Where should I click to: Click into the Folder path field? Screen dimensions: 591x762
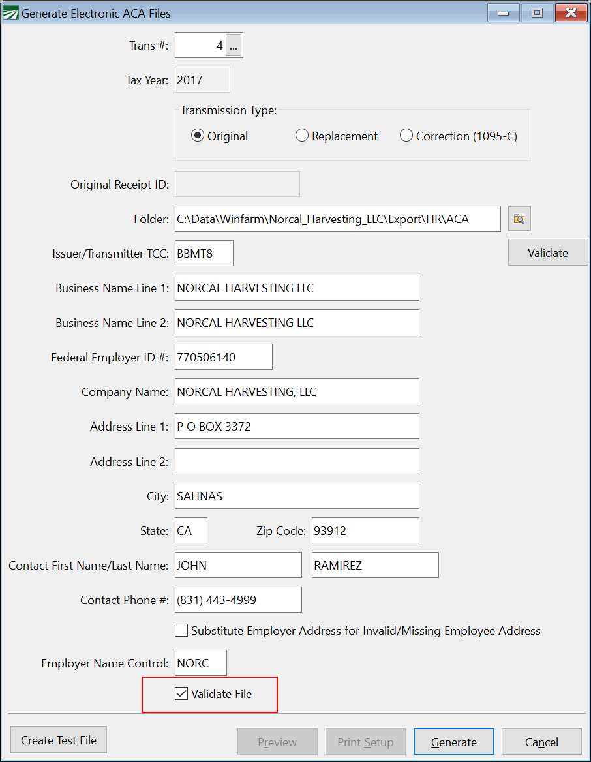pos(338,219)
